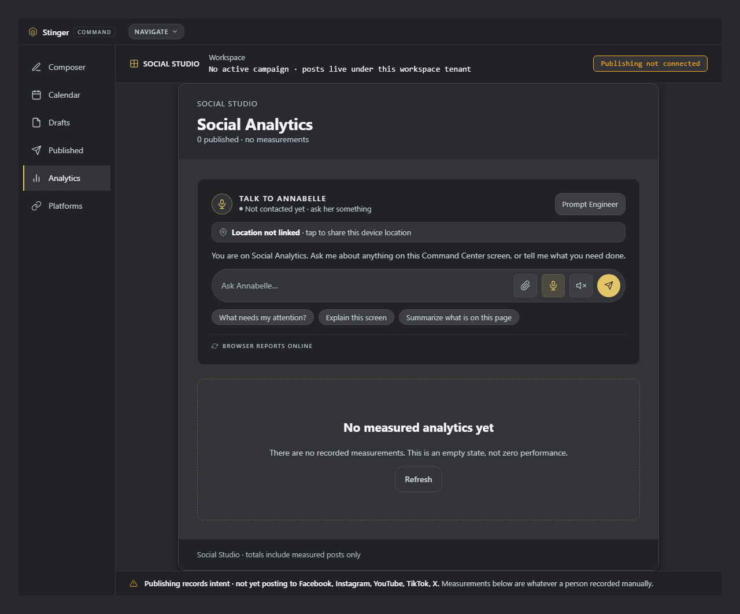The height and width of the screenshot is (614, 740).
Task: Click the No measured analytics yet heading
Action: point(419,428)
